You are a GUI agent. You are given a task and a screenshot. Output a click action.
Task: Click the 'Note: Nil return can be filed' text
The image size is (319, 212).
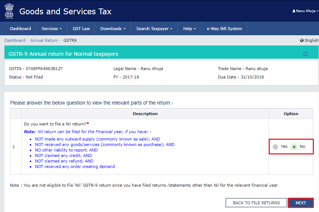click(x=88, y=132)
